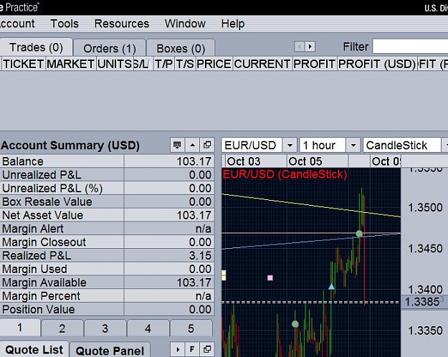
Task: Switch to quote list page 4 tab
Action: [x=148, y=328]
